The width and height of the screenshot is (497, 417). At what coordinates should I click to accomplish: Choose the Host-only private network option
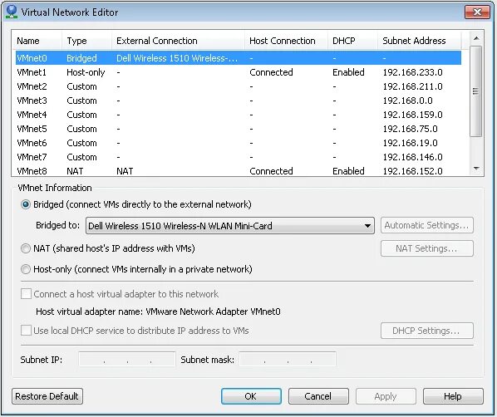26,269
